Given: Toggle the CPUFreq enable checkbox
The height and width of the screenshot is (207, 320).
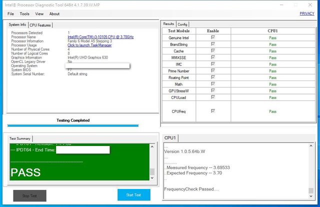Looking at the screenshot, I should click(x=213, y=111).
